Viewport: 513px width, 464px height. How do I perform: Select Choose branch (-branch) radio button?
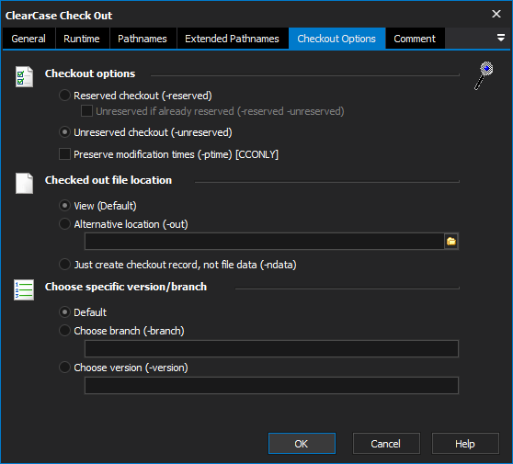[x=64, y=331]
